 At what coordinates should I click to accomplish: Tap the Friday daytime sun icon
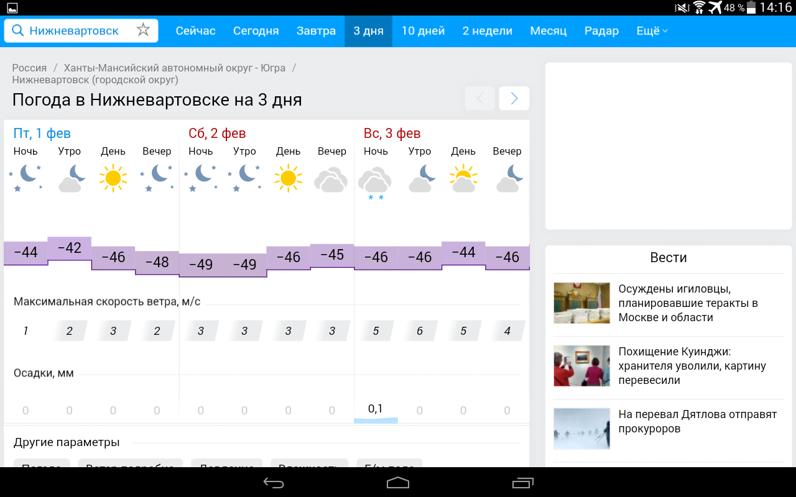tap(113, 178)
